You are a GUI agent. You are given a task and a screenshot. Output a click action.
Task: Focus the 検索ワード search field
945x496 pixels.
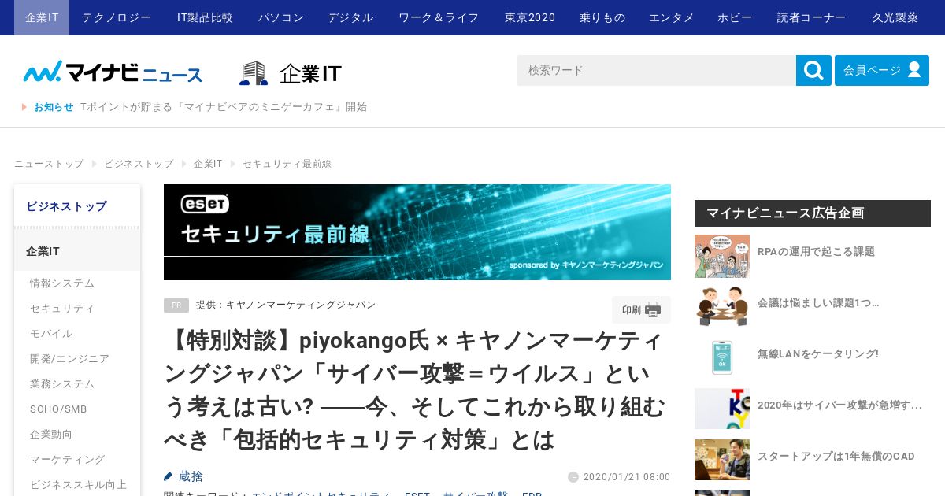click(x=656, y=70)
